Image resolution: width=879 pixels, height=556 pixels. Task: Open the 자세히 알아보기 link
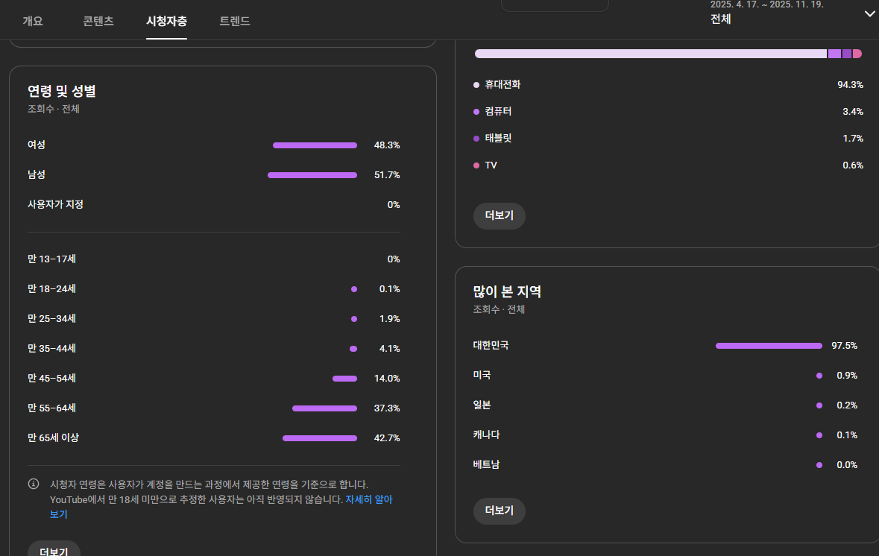tap(368, 499)
